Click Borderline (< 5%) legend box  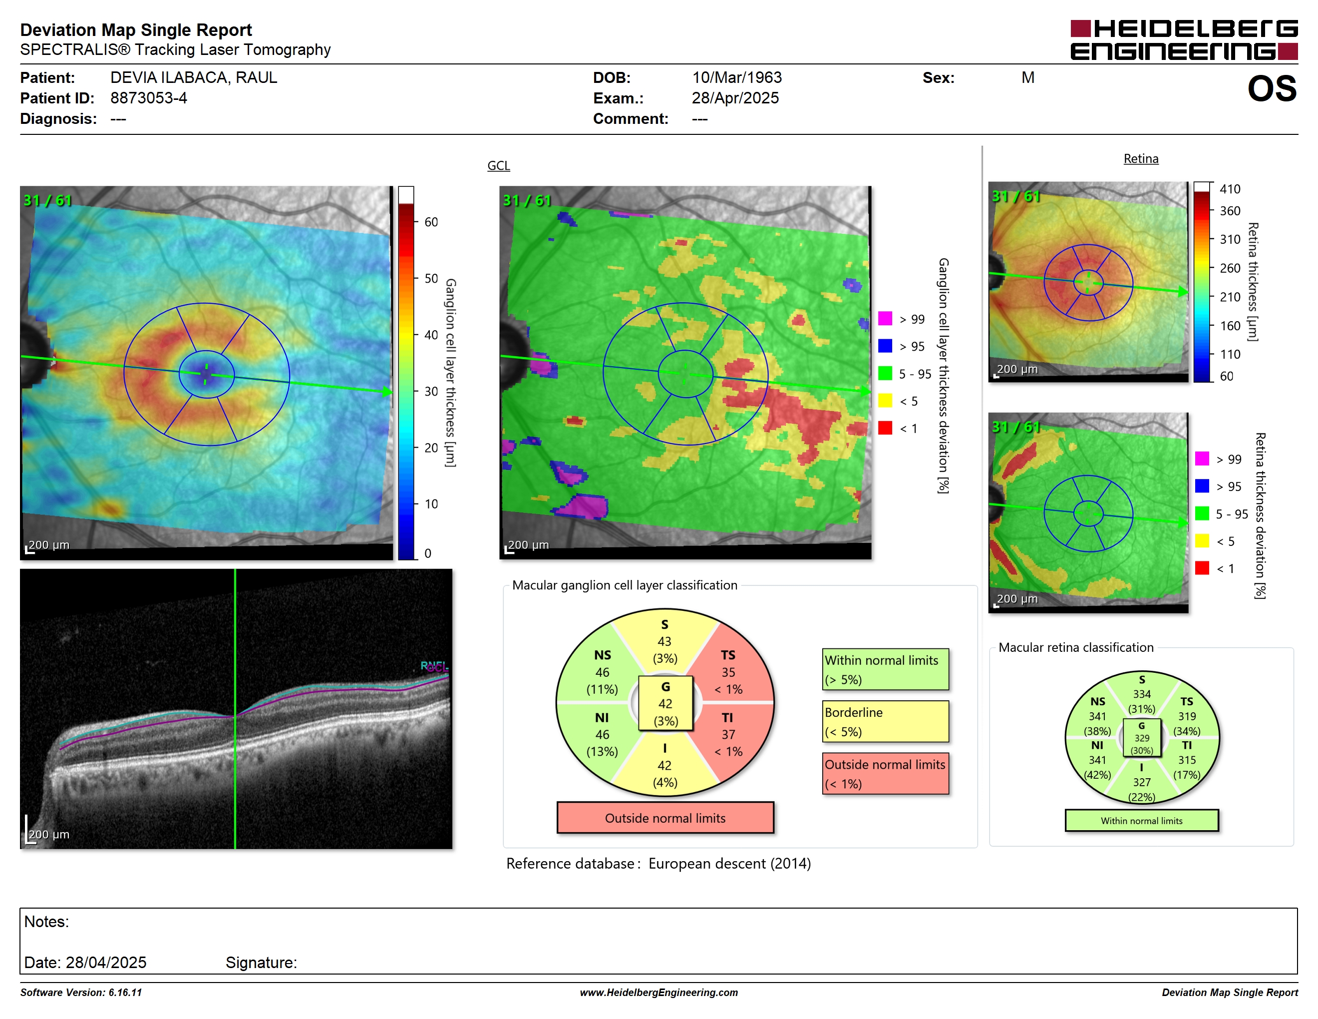pyautogui.click(x=885, y=721)
